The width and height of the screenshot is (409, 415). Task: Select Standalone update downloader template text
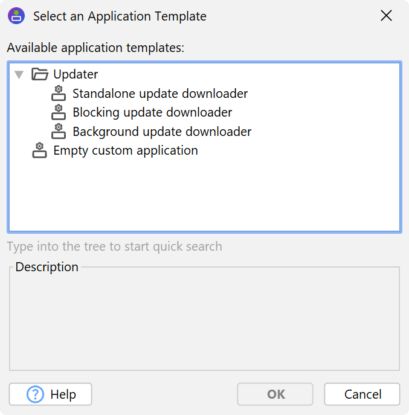click(160, 94)
